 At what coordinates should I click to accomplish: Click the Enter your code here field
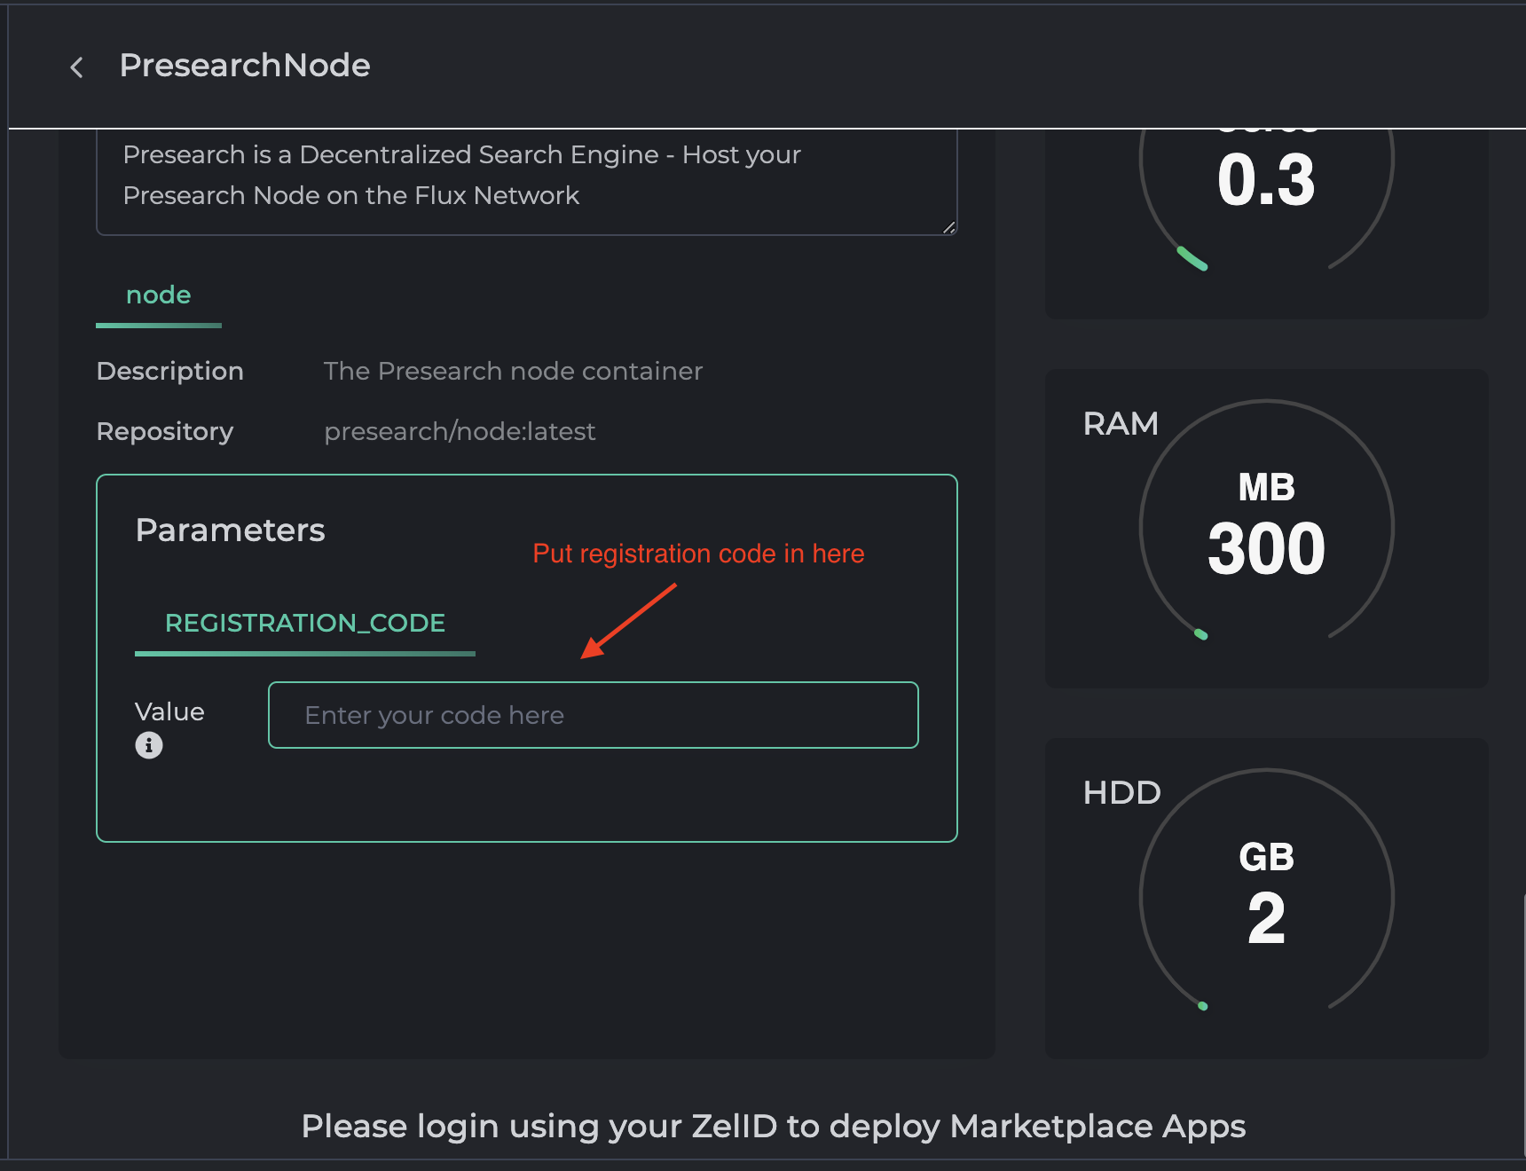point(594,715)
